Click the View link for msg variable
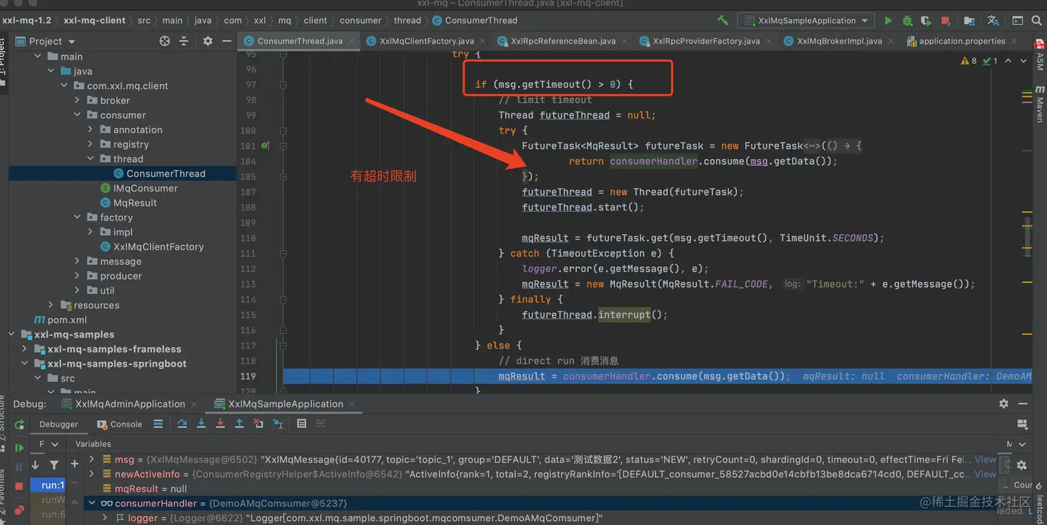Viewport: 1047px width, 525px height. coord(985,459)
